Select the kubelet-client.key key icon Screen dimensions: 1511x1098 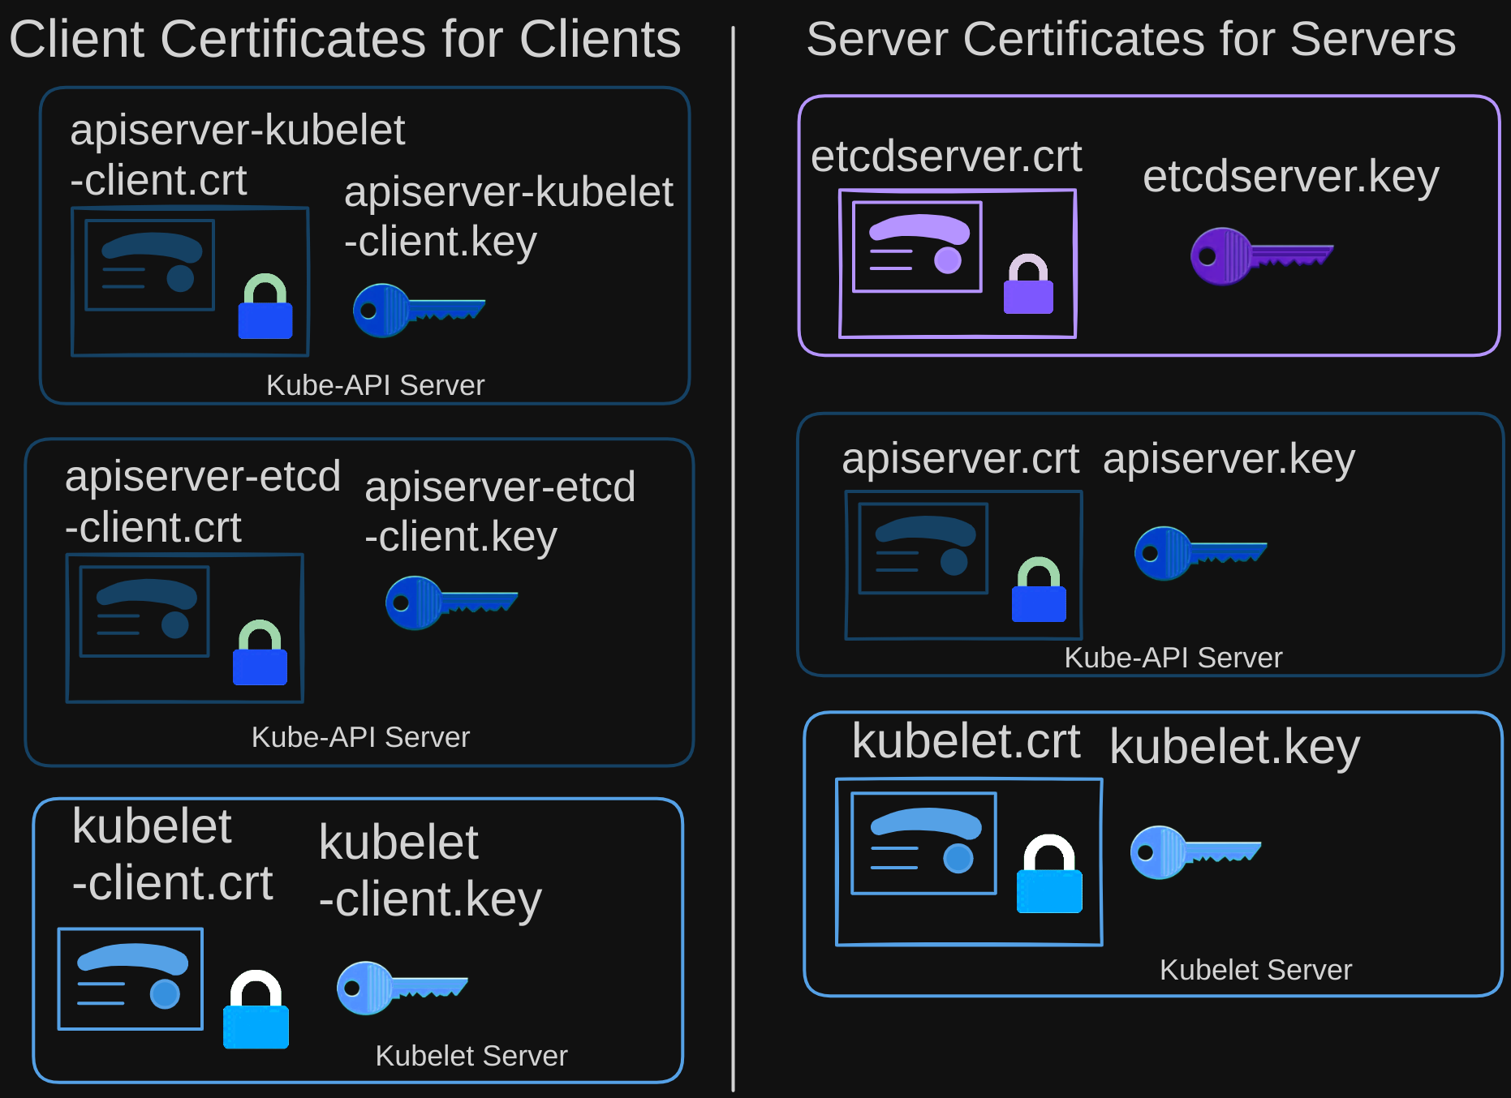pos(403,988)
